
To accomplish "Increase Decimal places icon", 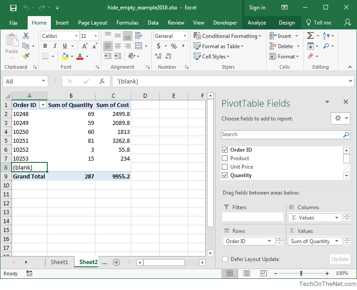I will pyautogui.click(x=158, y=56).
